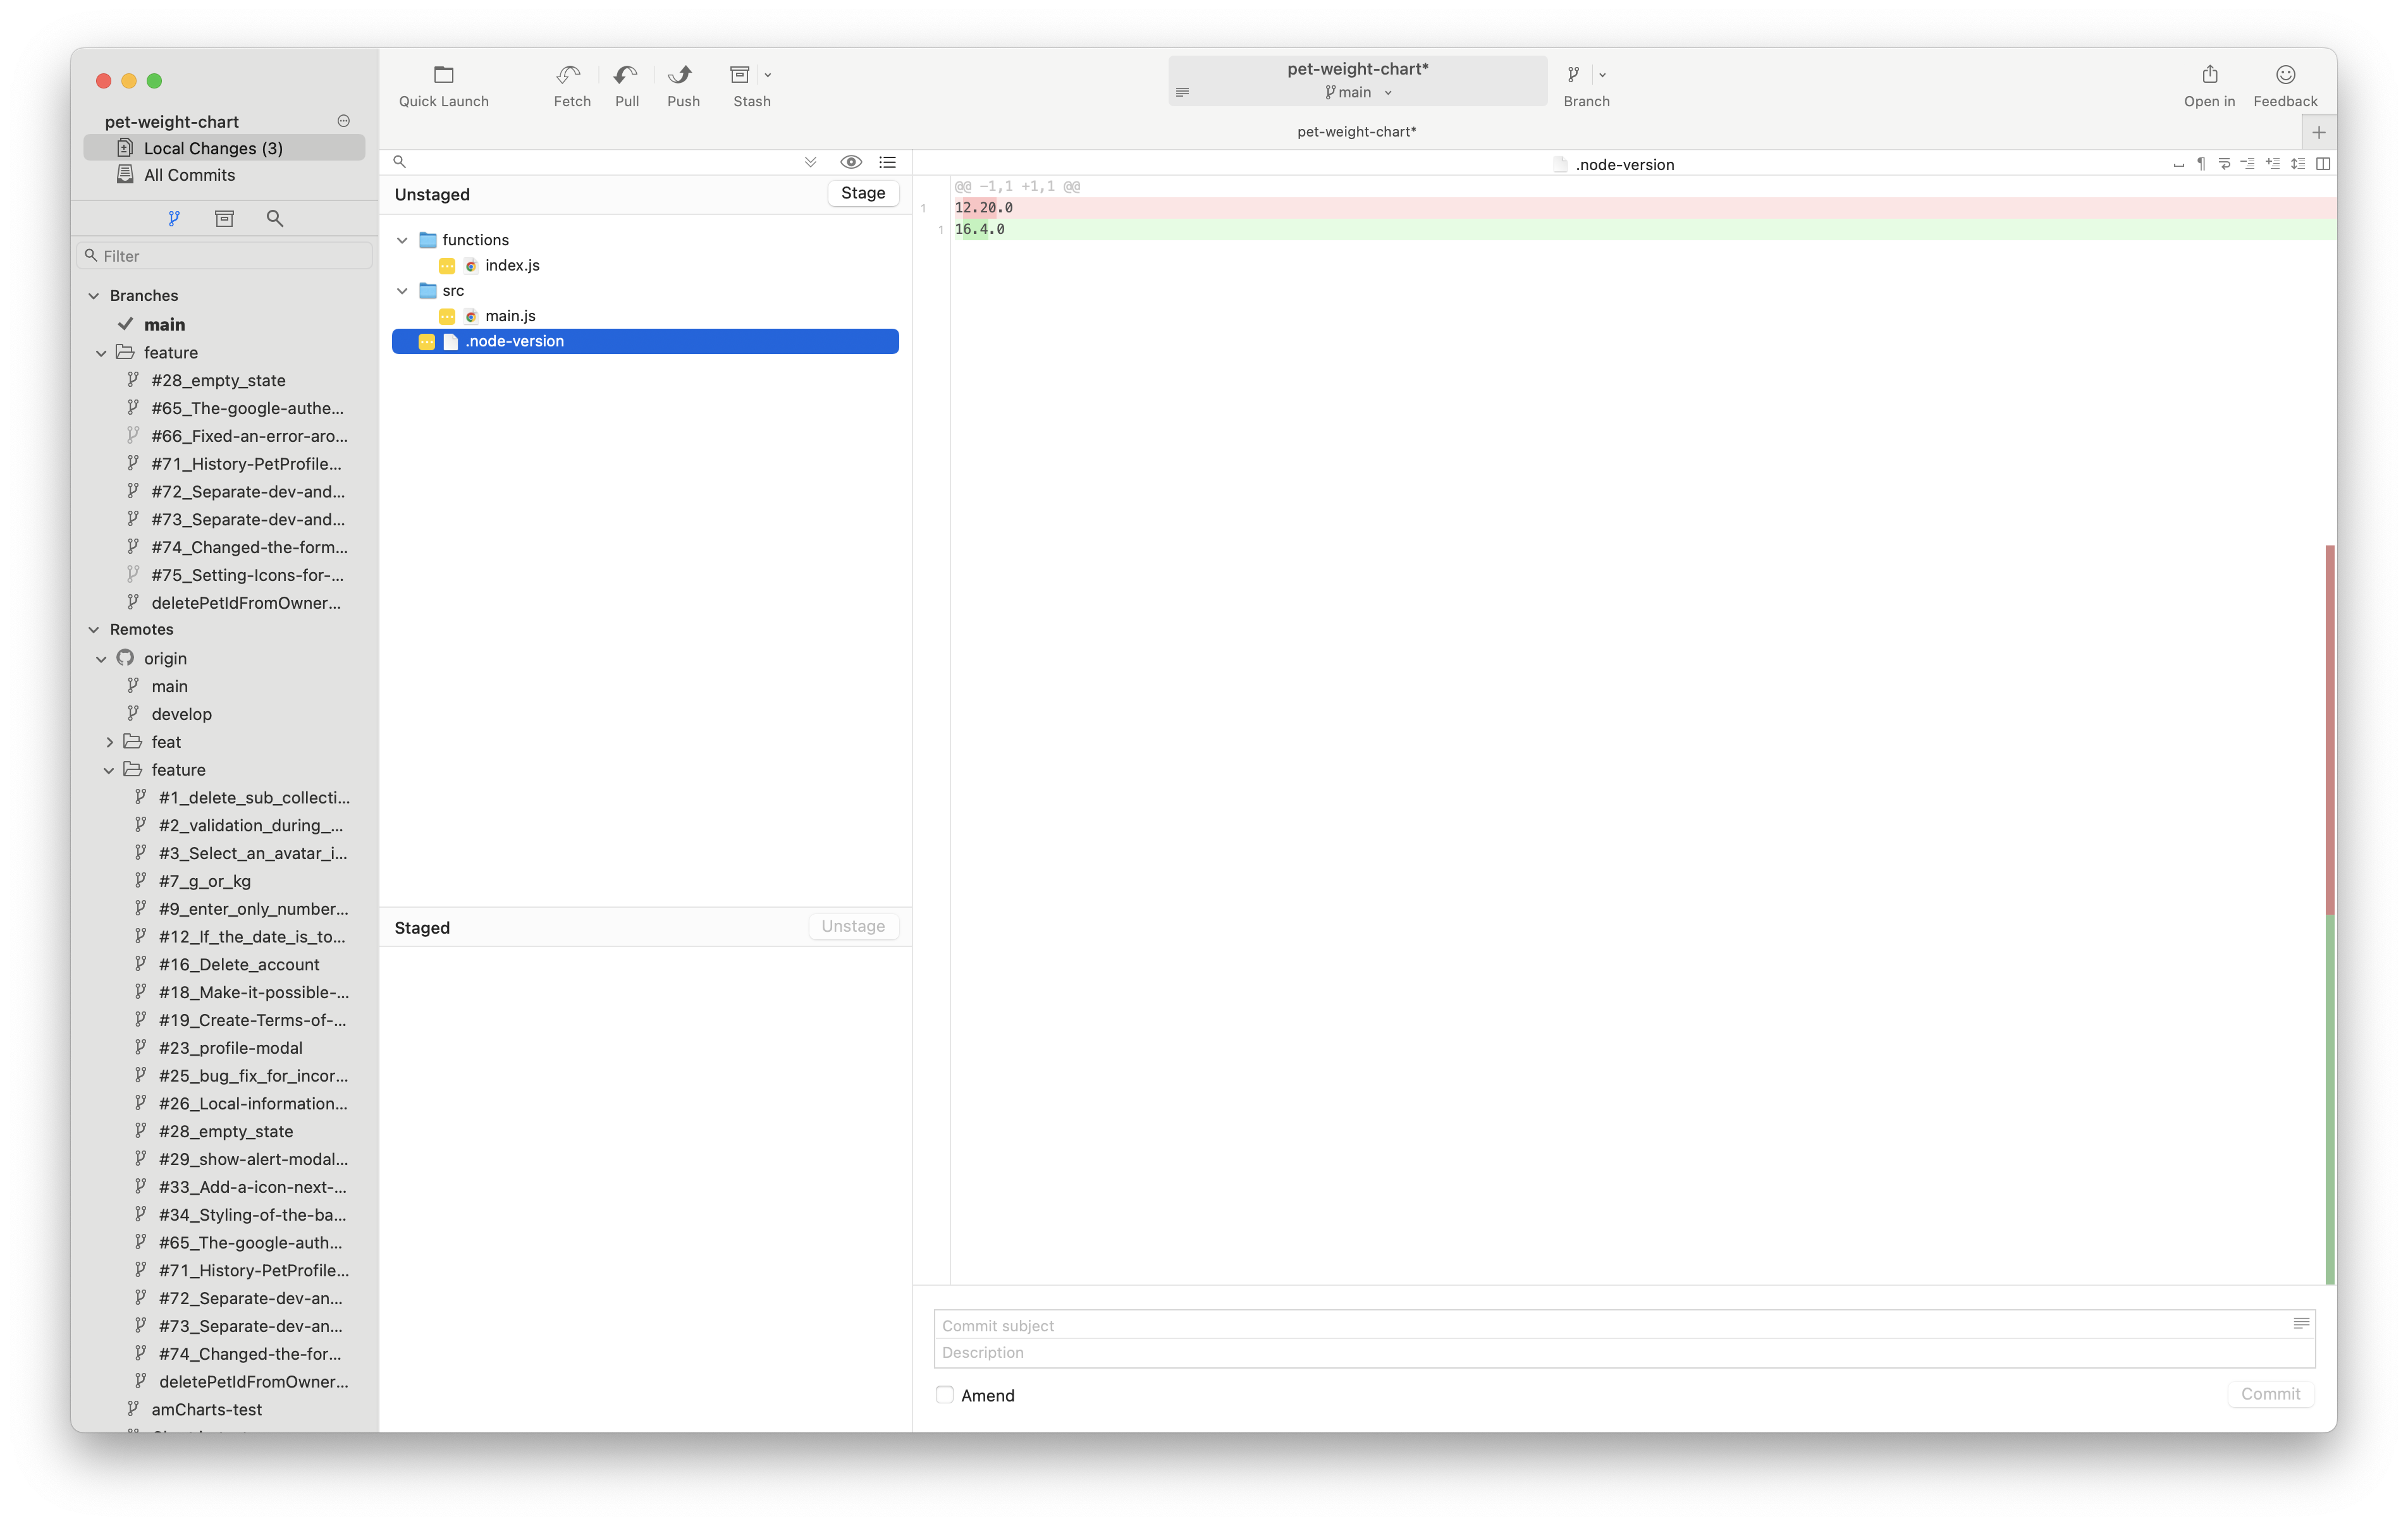Click the Commit button
This screenshot has height=1526, width=2408.
(2270, 1393)
